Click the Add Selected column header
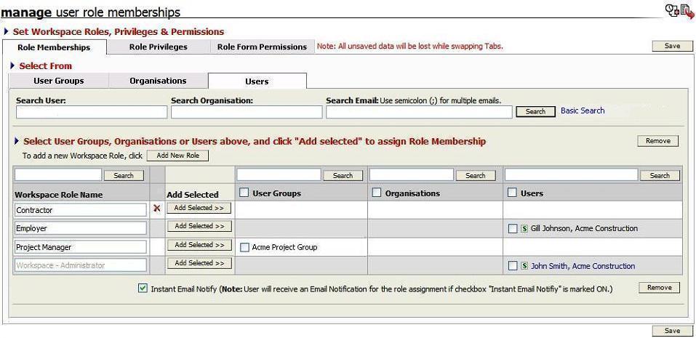This screenshot has height=338, width=696. pyautogui.click(x=193, y=195)
